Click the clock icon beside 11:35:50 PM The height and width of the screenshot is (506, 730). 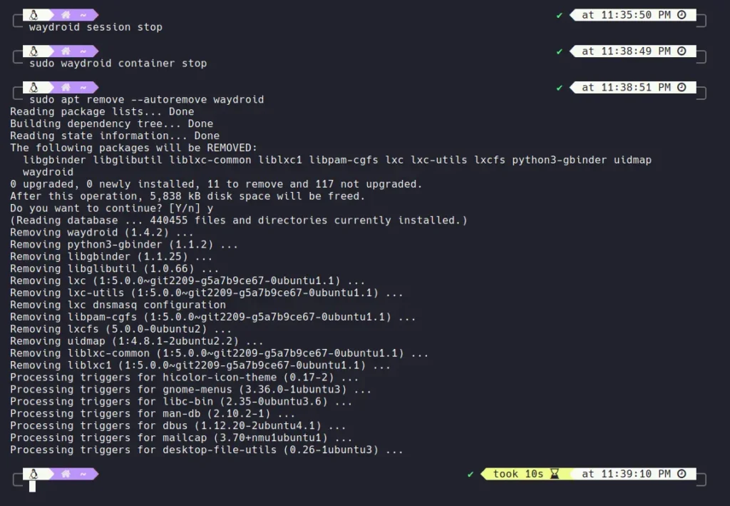pos(682,15)
